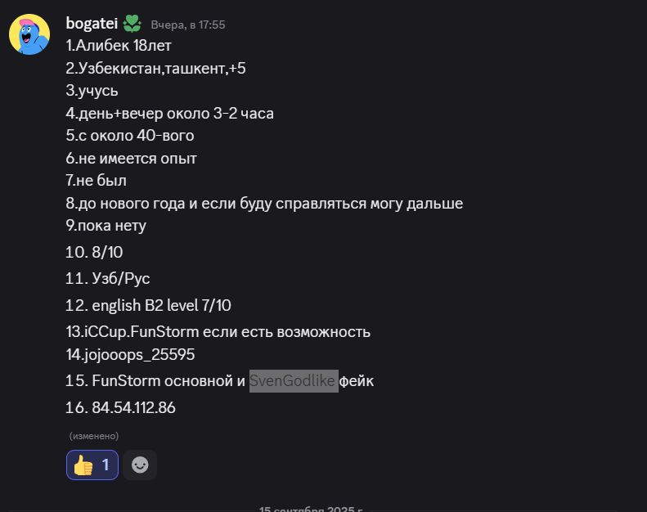Click the line 12. english B2 level 7/10
This screenshot has height=512, width=647.
(x=148, y=305)
